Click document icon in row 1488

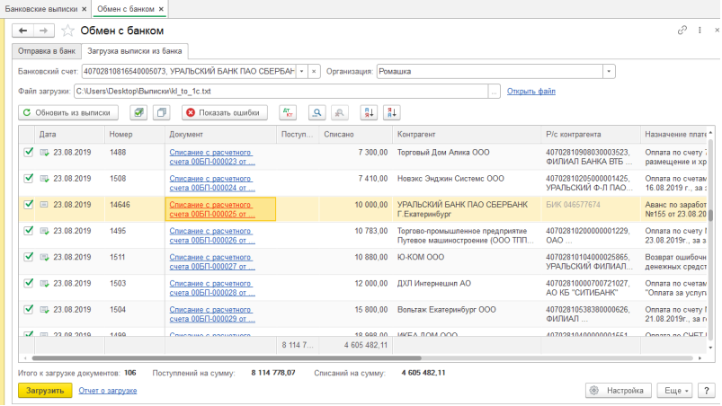point(44,153)
